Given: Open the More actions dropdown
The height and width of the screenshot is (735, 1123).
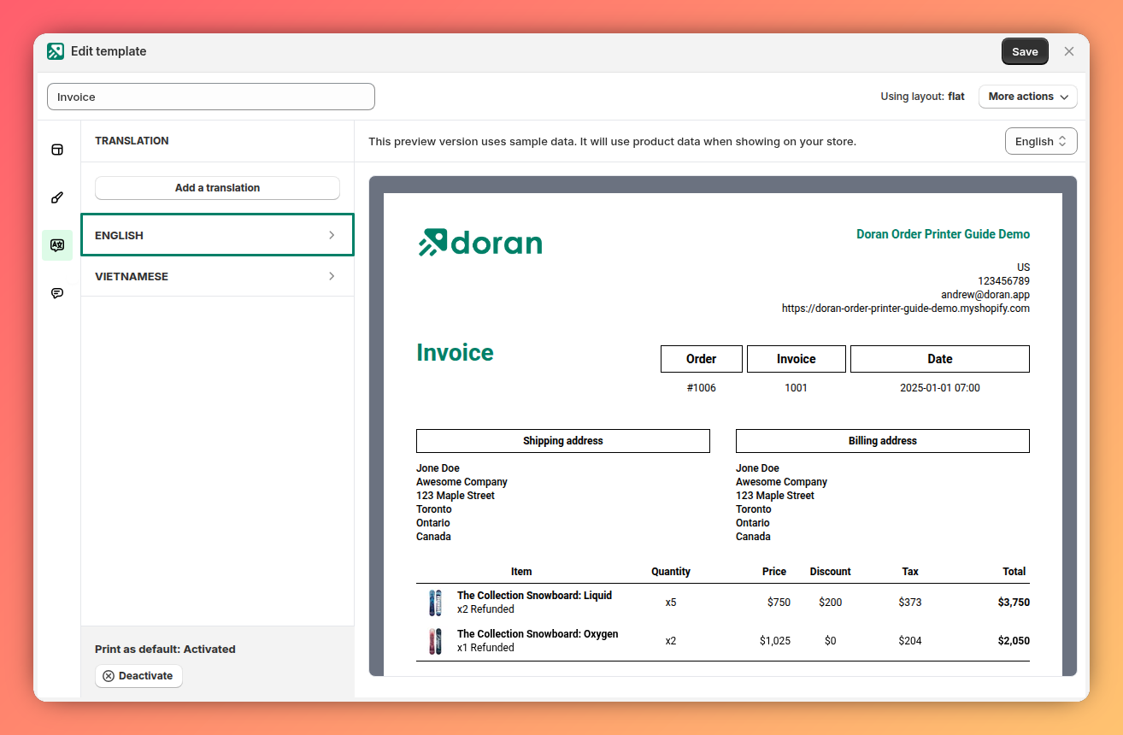Looking at the screenshot, I should click(1028, 97).
